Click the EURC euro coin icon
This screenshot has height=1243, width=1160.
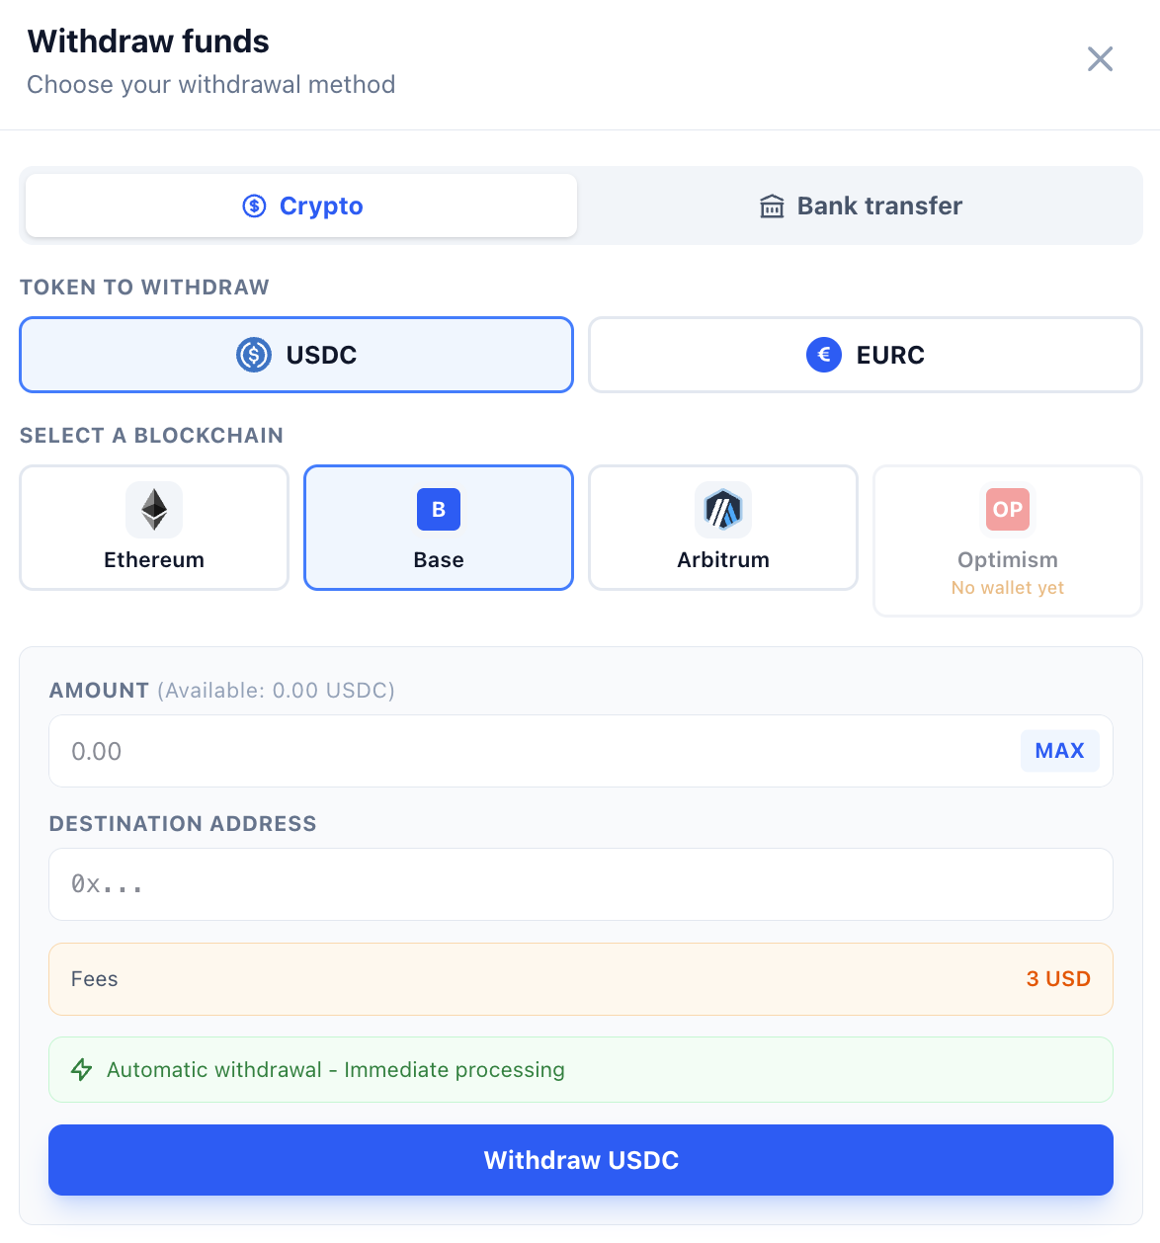(x=824, y=355)
